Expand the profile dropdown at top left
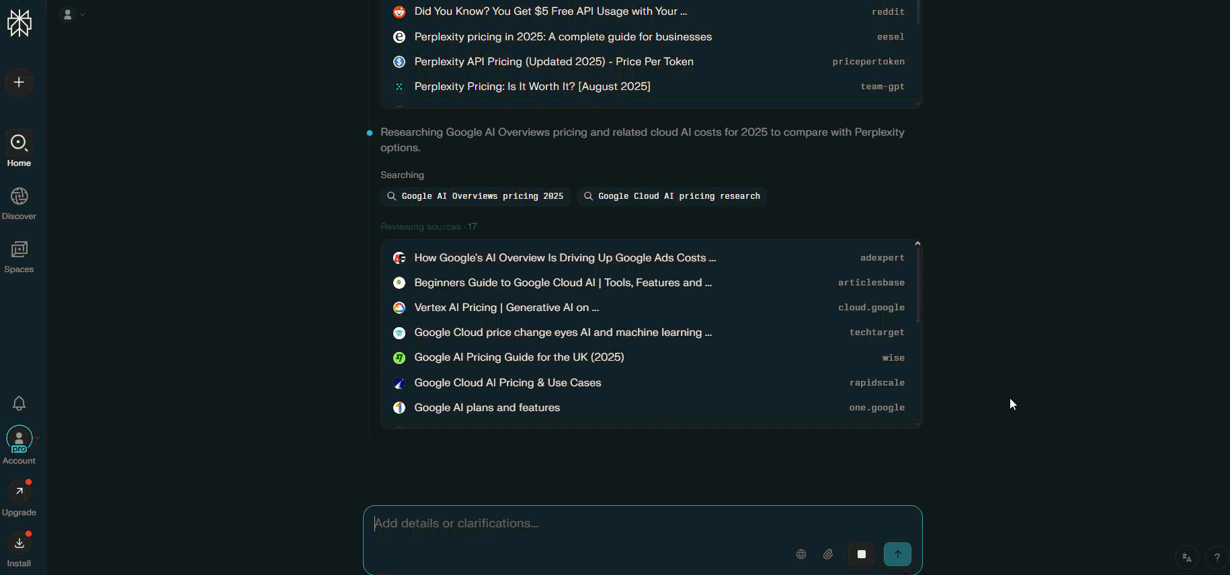This screenshot has height=575, width=1230. 73,14
